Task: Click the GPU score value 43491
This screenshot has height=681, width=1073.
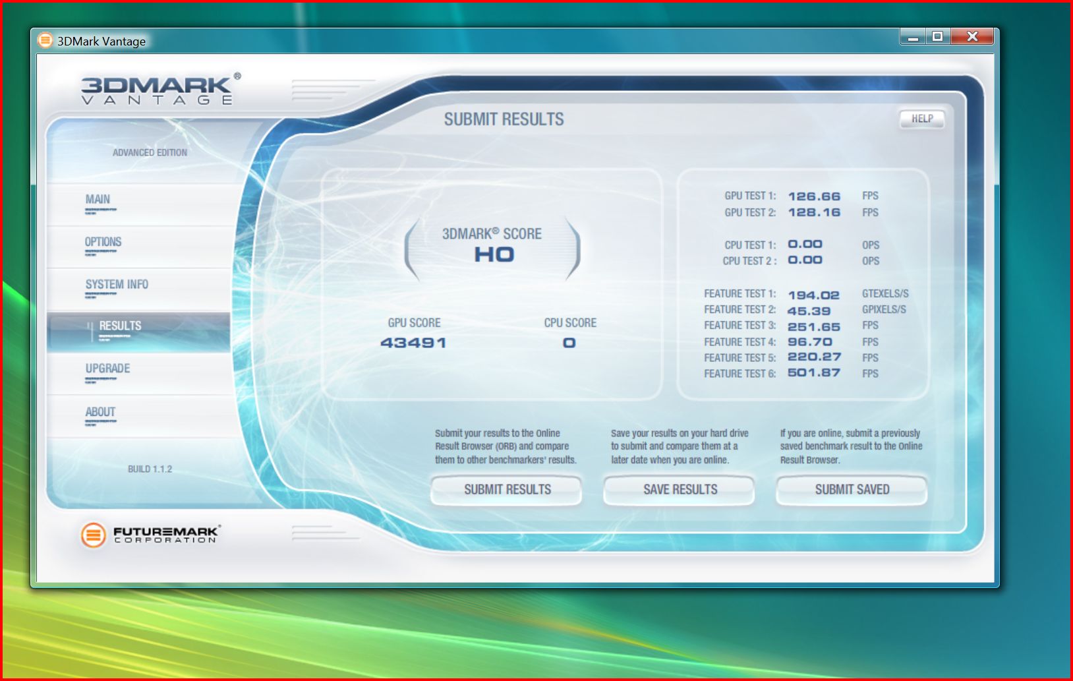Action: (x=414, y=343)
